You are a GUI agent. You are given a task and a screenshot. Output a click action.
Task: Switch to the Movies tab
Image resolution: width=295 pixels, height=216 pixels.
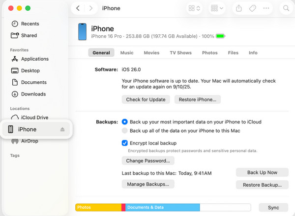coord(151,53)
